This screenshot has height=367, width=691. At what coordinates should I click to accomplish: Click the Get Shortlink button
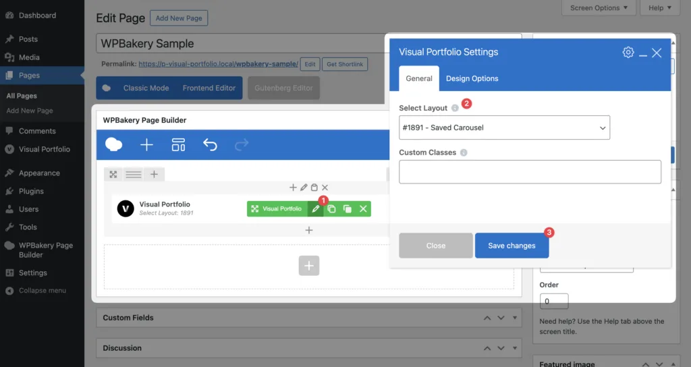345,64
